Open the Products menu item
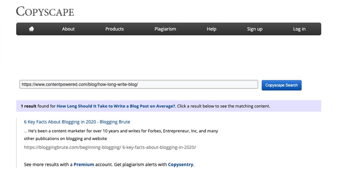 tap(114, 29)
